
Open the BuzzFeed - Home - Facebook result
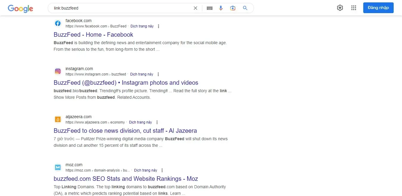[93, 35]
